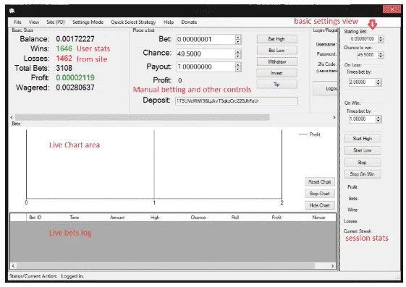
Task: Click the Profit legend entry in chart
Action: (x=310, y=134)
